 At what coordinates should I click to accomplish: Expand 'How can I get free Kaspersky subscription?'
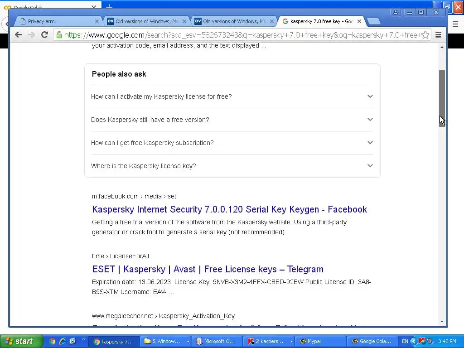point(232,143)
